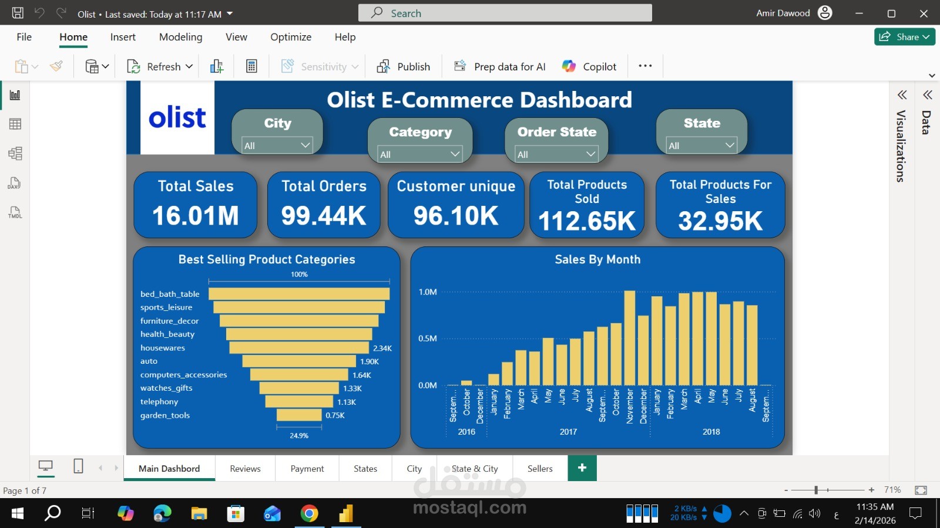This screenshot has height=528, width=940.
Task: Switch to the Payment page tab
Action: coord(307,468)
